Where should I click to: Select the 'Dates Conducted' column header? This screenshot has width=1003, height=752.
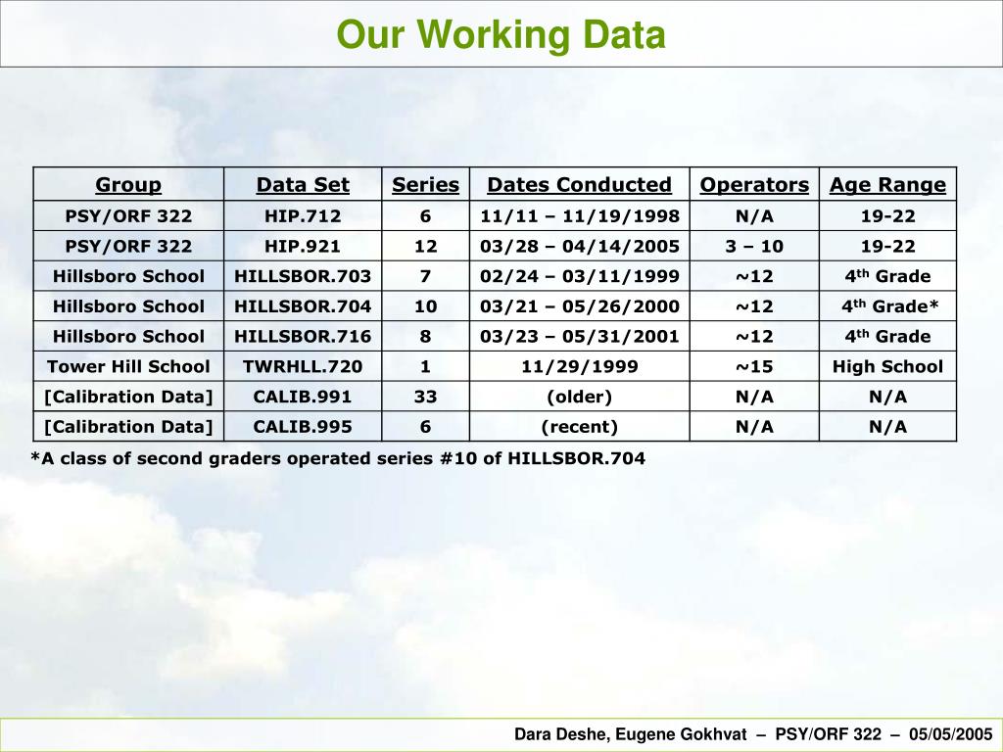point(580,185)
